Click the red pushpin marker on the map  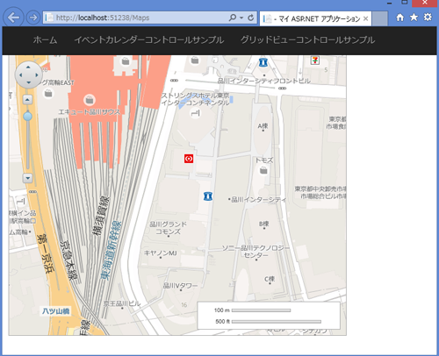pos(189,159)
